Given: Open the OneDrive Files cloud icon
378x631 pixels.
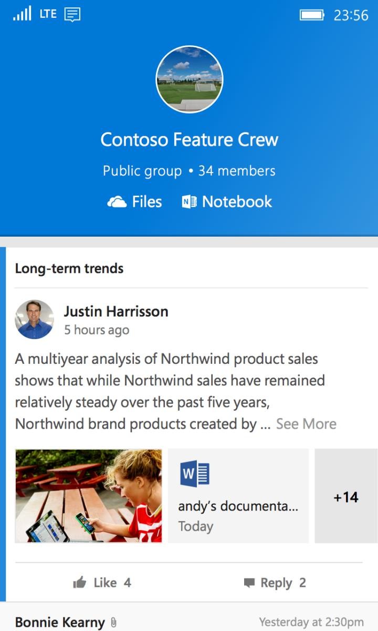Looking at the screenshot, I should (x=117, y=202).
